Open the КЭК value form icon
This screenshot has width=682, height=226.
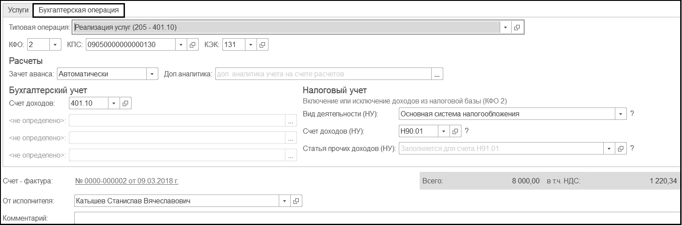pyautogui.click(x=262, y=45)
